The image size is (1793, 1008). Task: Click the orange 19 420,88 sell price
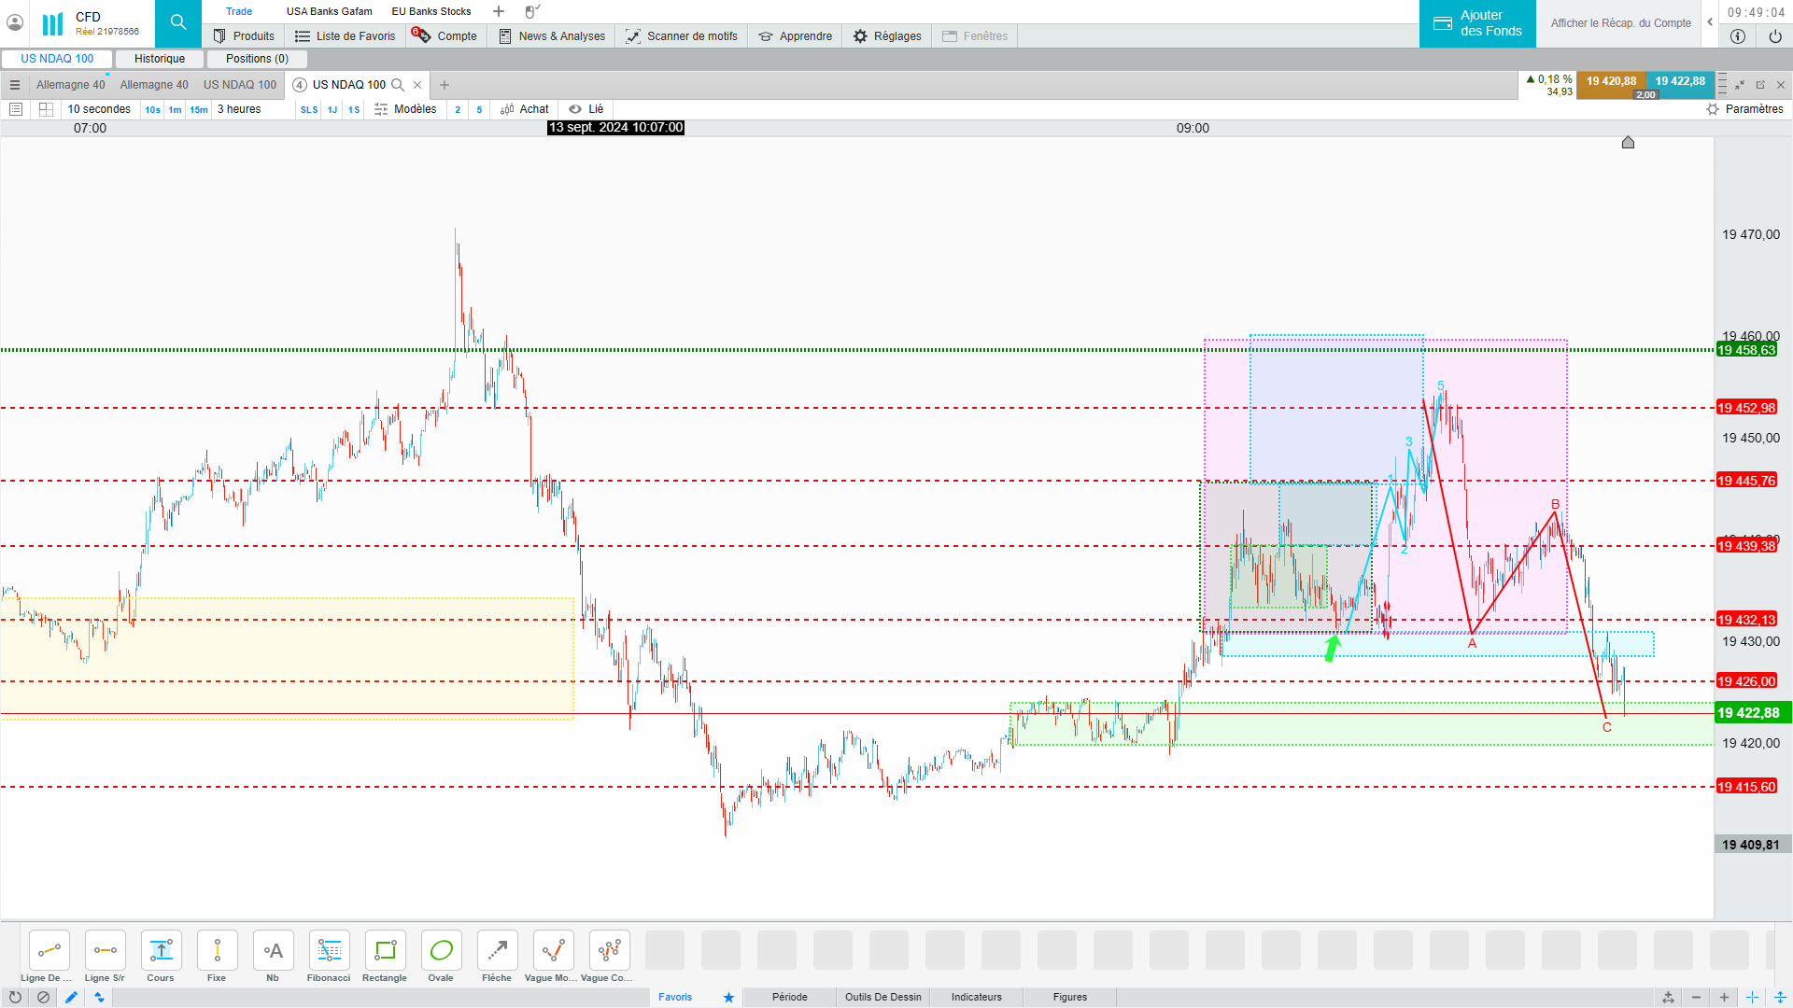click(1611, 82)
